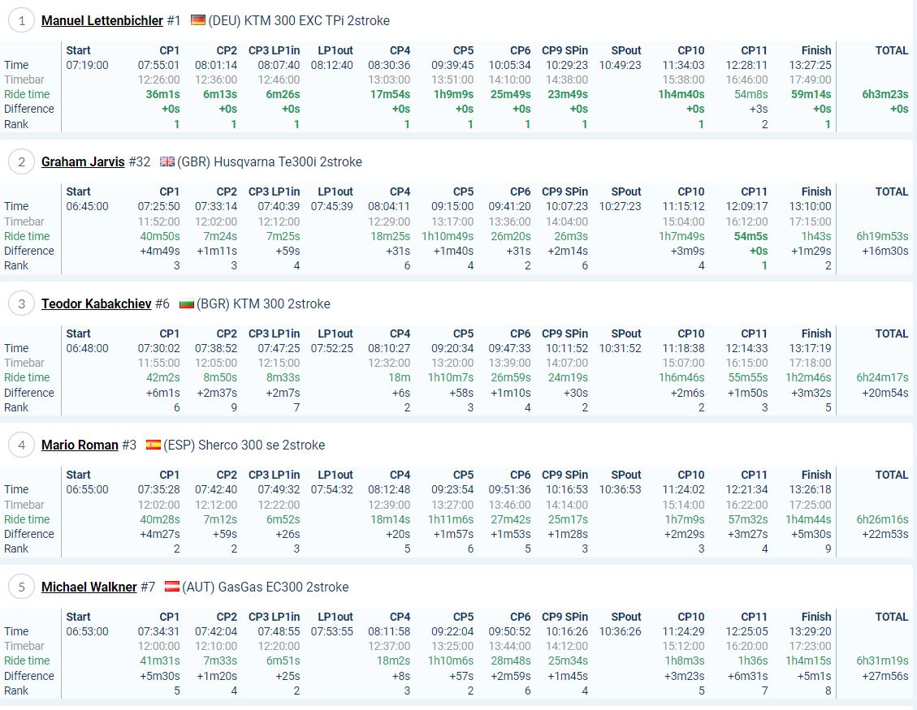The image size is (917, 710).
Task: Click Lettenbichler finish time 13:27:25
Action: (x=810, y=65)
